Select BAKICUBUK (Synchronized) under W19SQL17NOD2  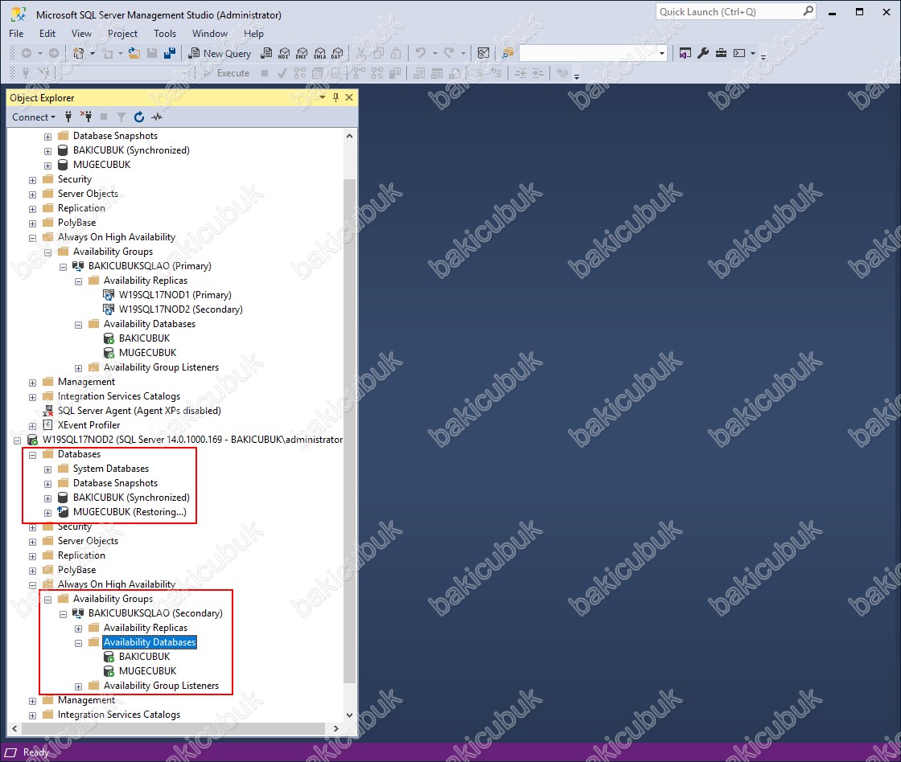pyautogui.click(x=131, y=498)
